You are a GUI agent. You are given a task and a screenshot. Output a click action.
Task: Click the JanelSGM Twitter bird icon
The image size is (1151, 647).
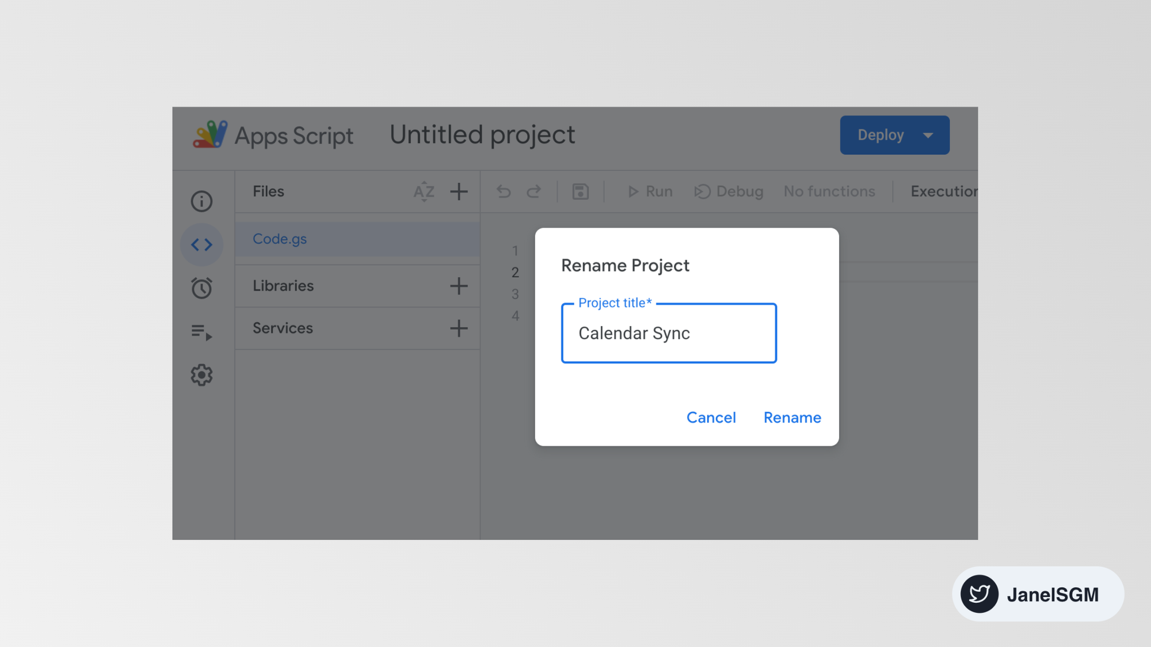coord(979,594)
